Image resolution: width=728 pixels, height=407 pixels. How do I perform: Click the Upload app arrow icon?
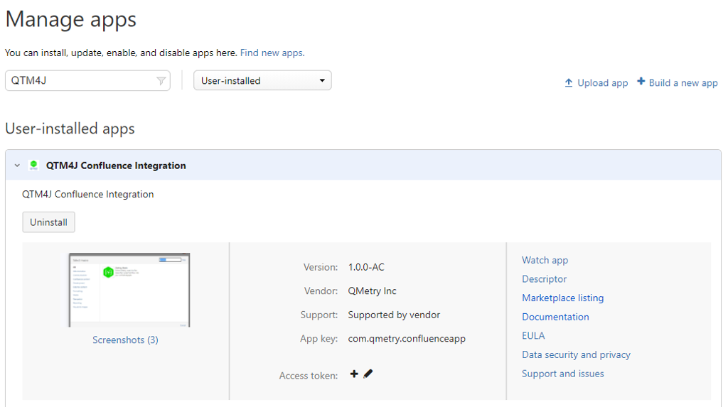[569, 82]
